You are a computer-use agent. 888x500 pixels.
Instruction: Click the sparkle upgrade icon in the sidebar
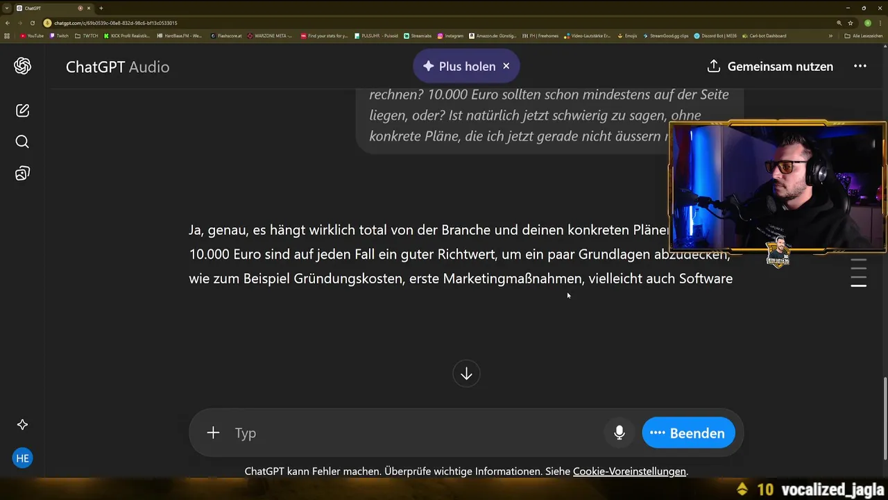pos(22,424)
